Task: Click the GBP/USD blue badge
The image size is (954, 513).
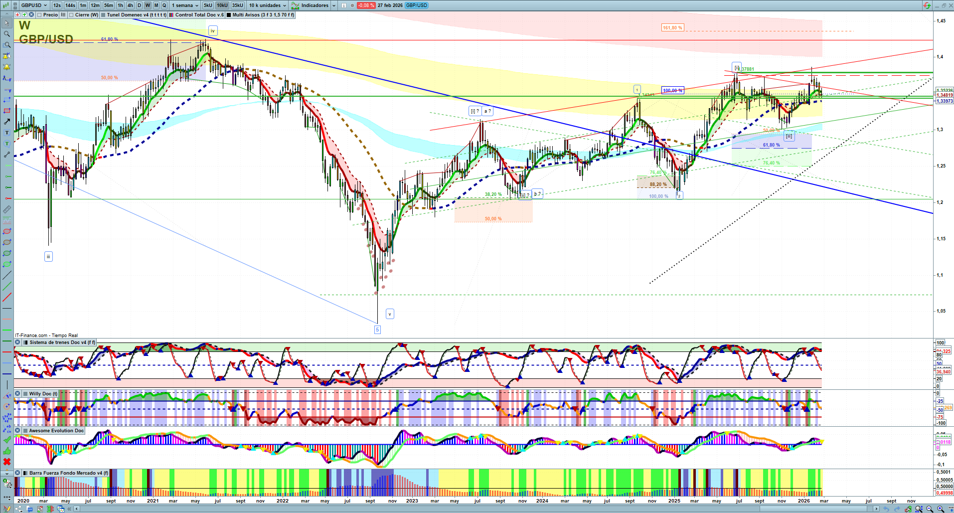Action: point(416,5)
